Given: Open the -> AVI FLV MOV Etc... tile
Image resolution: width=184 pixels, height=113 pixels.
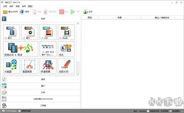Looking at the screenshot, I should click(48, 49).
